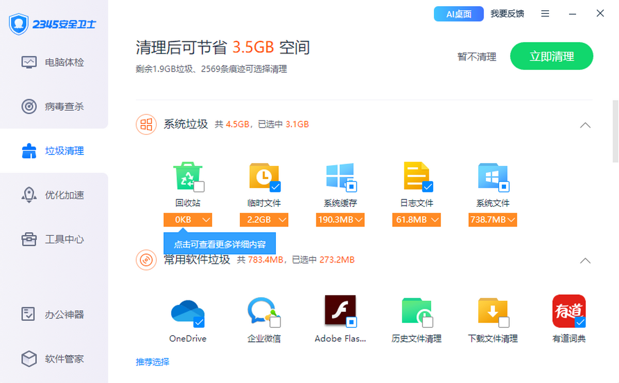Collapse the 系统垃圾 section chevron
Screen dimensions: 619x383
click(x=585, y=125)
